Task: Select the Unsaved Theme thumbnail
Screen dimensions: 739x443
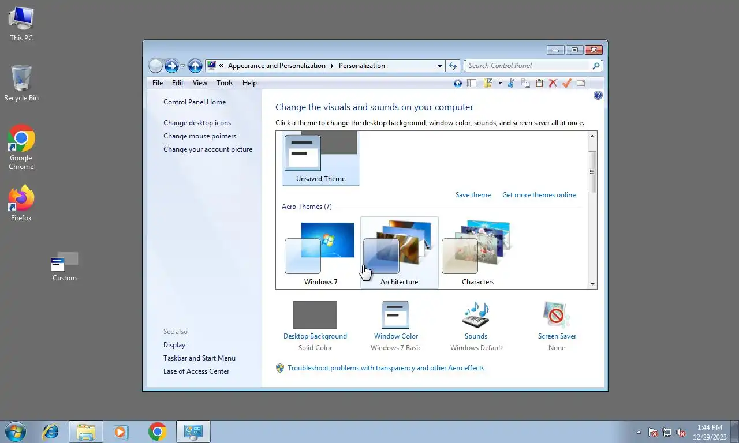Action: 321,157
